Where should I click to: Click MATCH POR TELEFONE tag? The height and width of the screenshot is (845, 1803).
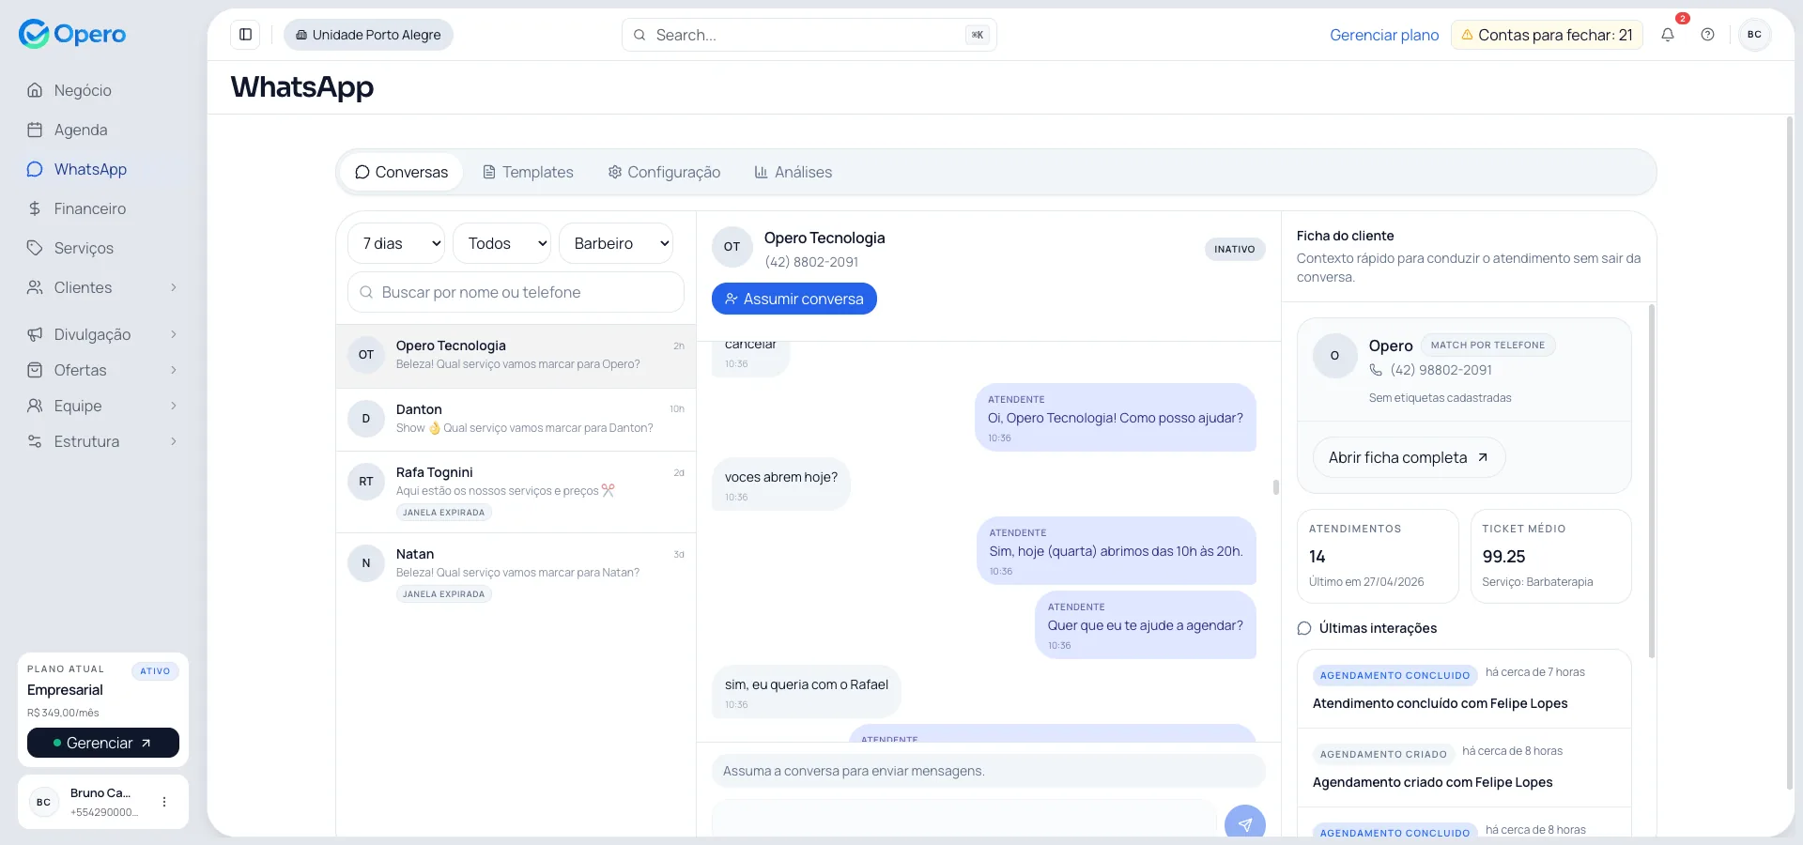click(x=1487, y=345)
